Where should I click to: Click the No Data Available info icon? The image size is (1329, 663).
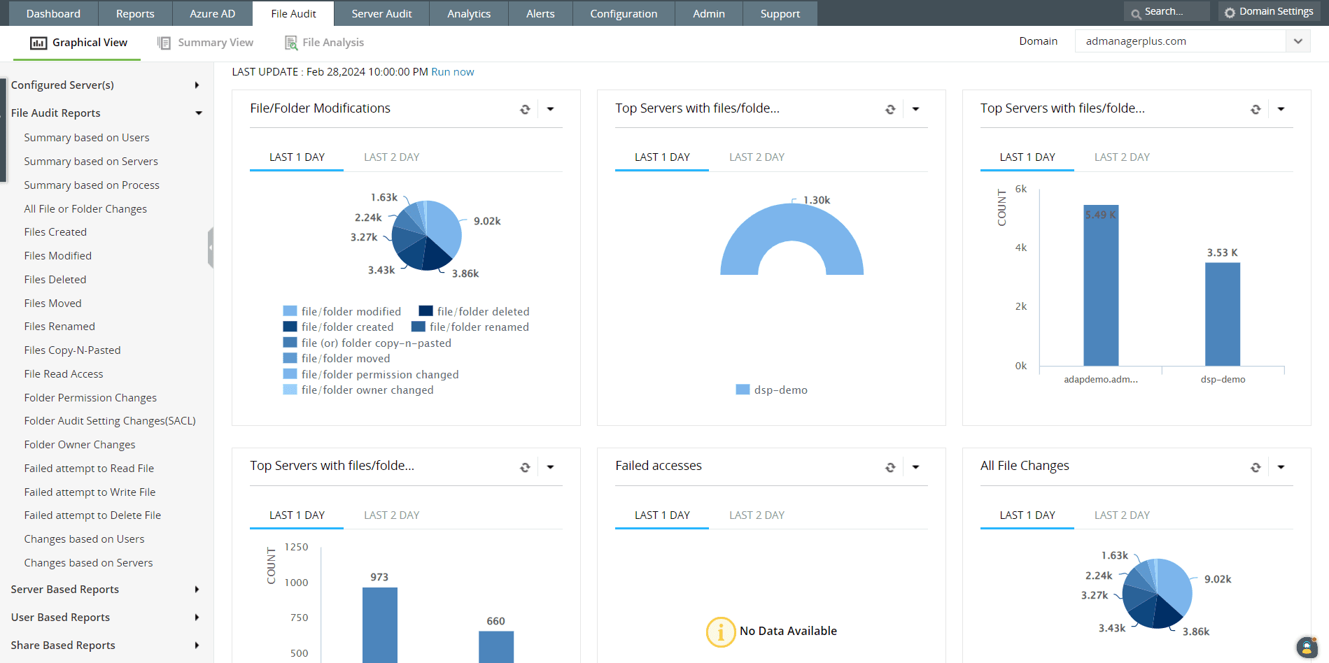[x=720, y=632]
